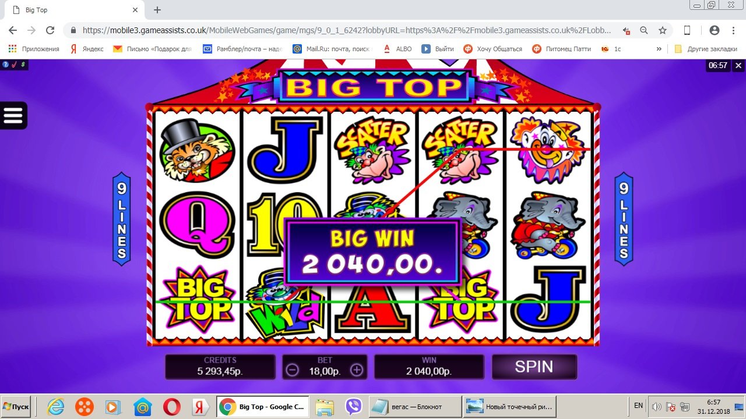The image size is (746, 419).
Task: Click the right 9 LINES indicator
Action: pyautogui.click(x=624, y=219)
